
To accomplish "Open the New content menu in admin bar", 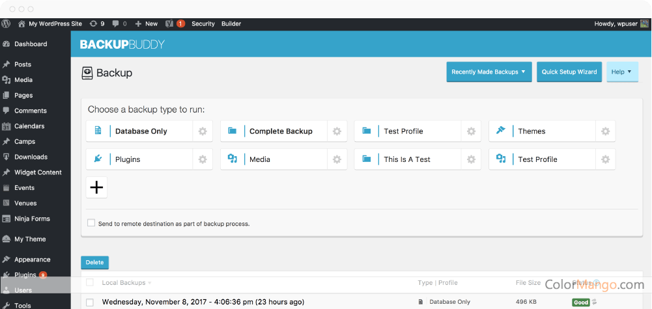I will [x=146, y=23].
